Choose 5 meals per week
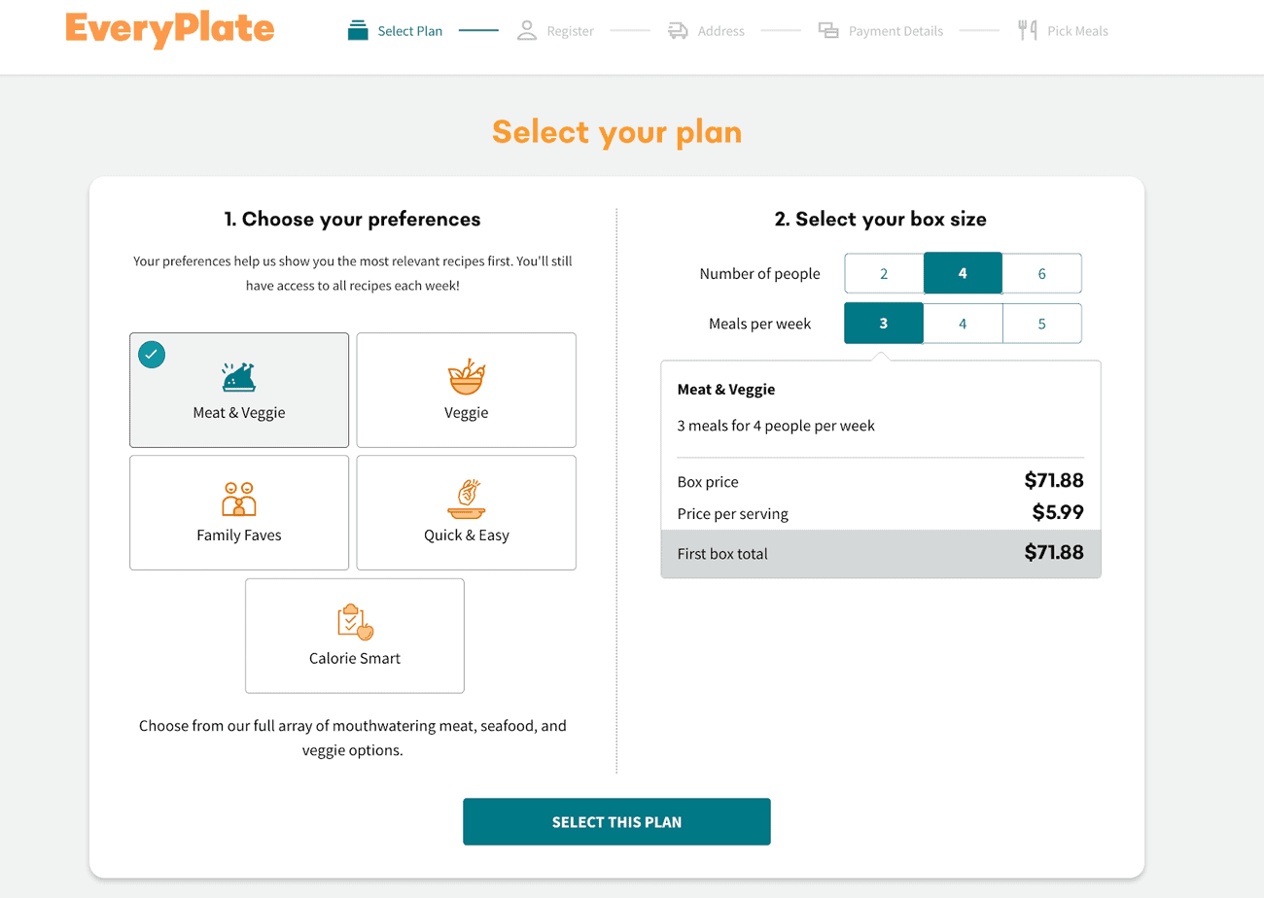 point(1041,324)
